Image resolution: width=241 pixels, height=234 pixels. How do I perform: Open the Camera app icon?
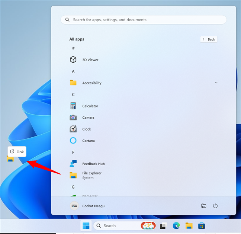(73, 118)
